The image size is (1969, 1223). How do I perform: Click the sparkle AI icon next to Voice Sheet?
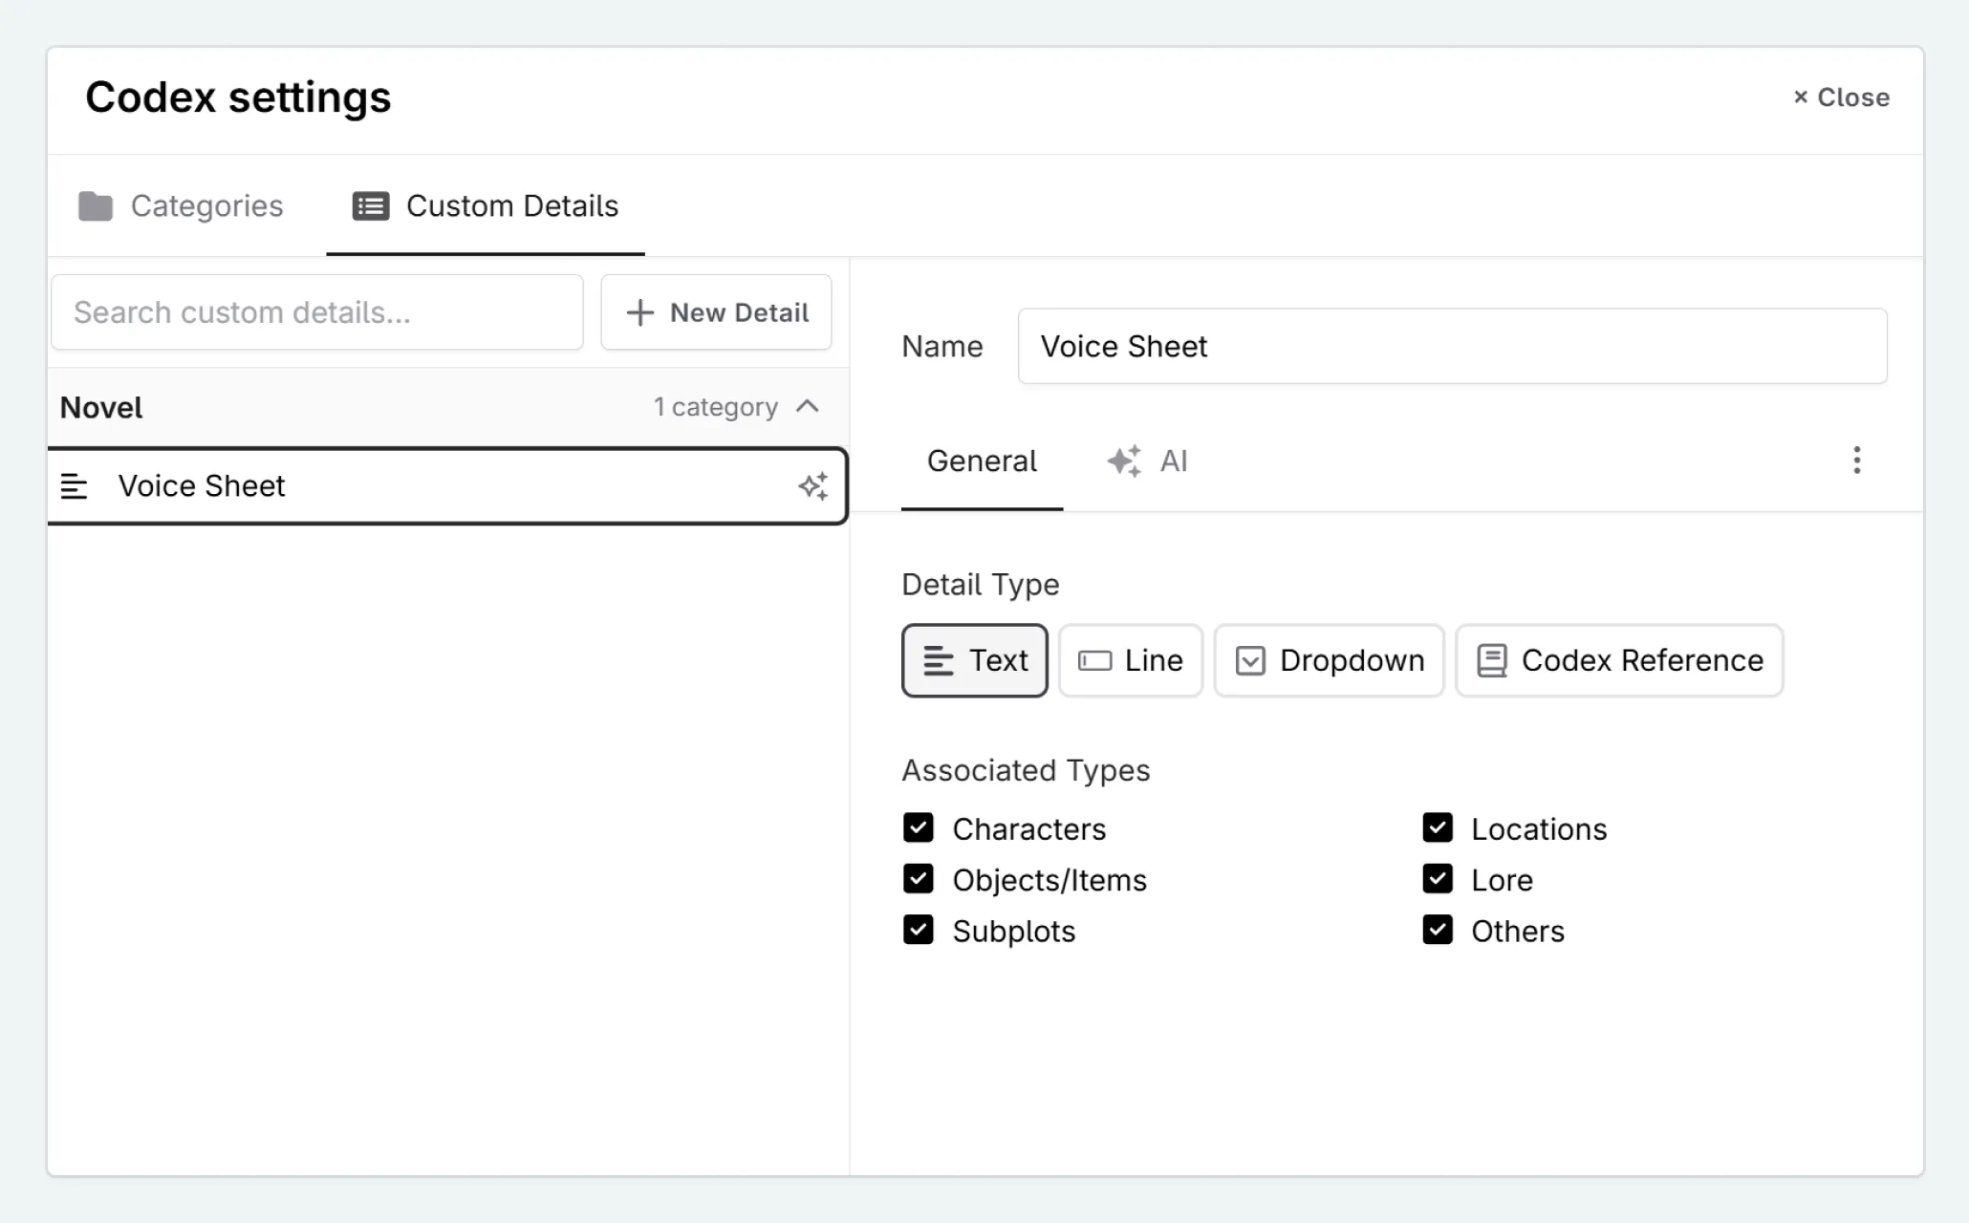tap(813, 486)
